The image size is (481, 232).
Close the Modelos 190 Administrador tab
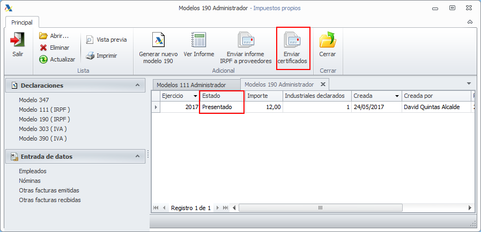pyautogui.click(x=323, y=84)
